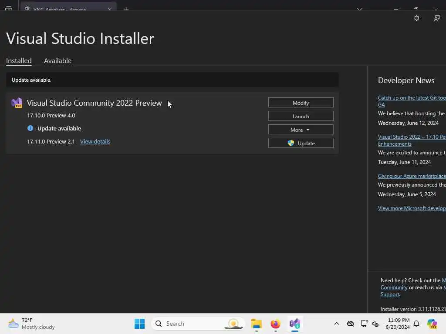Click the blue info icon beside Update available
This screenshot has height=334, width=446.
(30, 128)
